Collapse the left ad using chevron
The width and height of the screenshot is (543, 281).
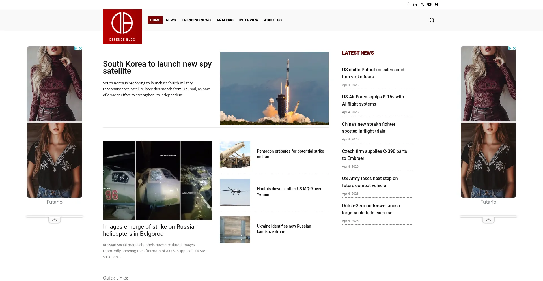click(55, 220)
